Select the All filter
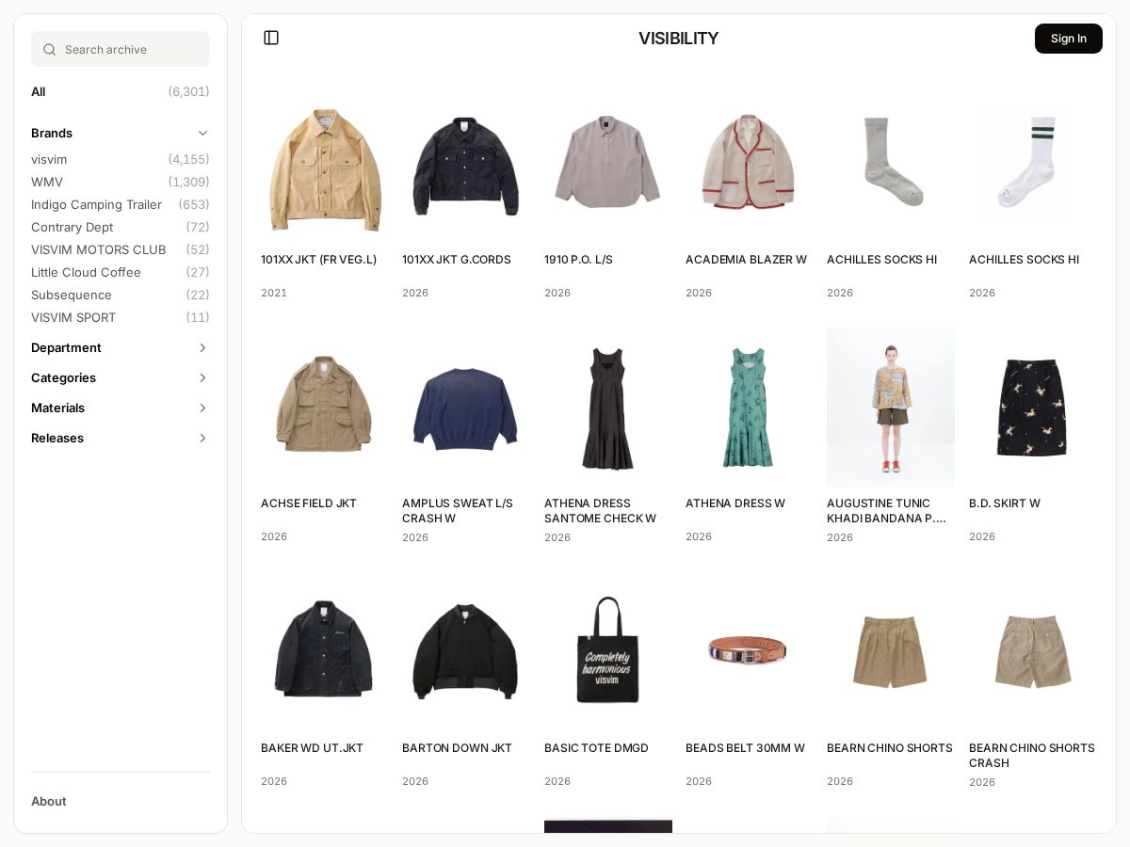This screenshot has height=847, width=1130. tap(121, 91)
